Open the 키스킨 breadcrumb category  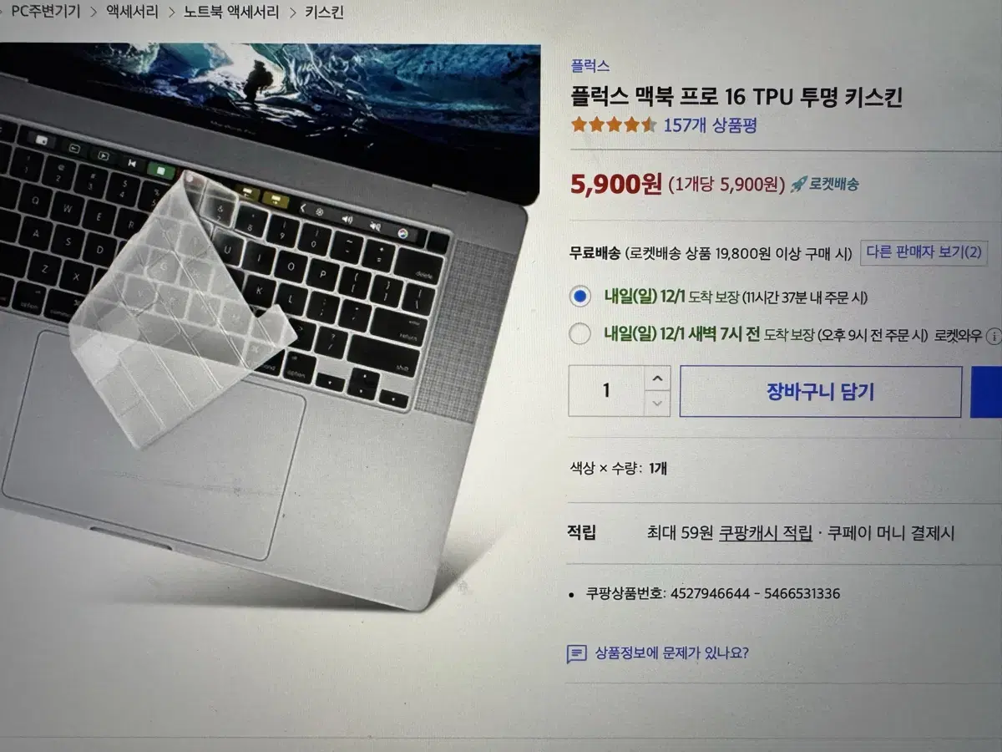coord(324,13)
